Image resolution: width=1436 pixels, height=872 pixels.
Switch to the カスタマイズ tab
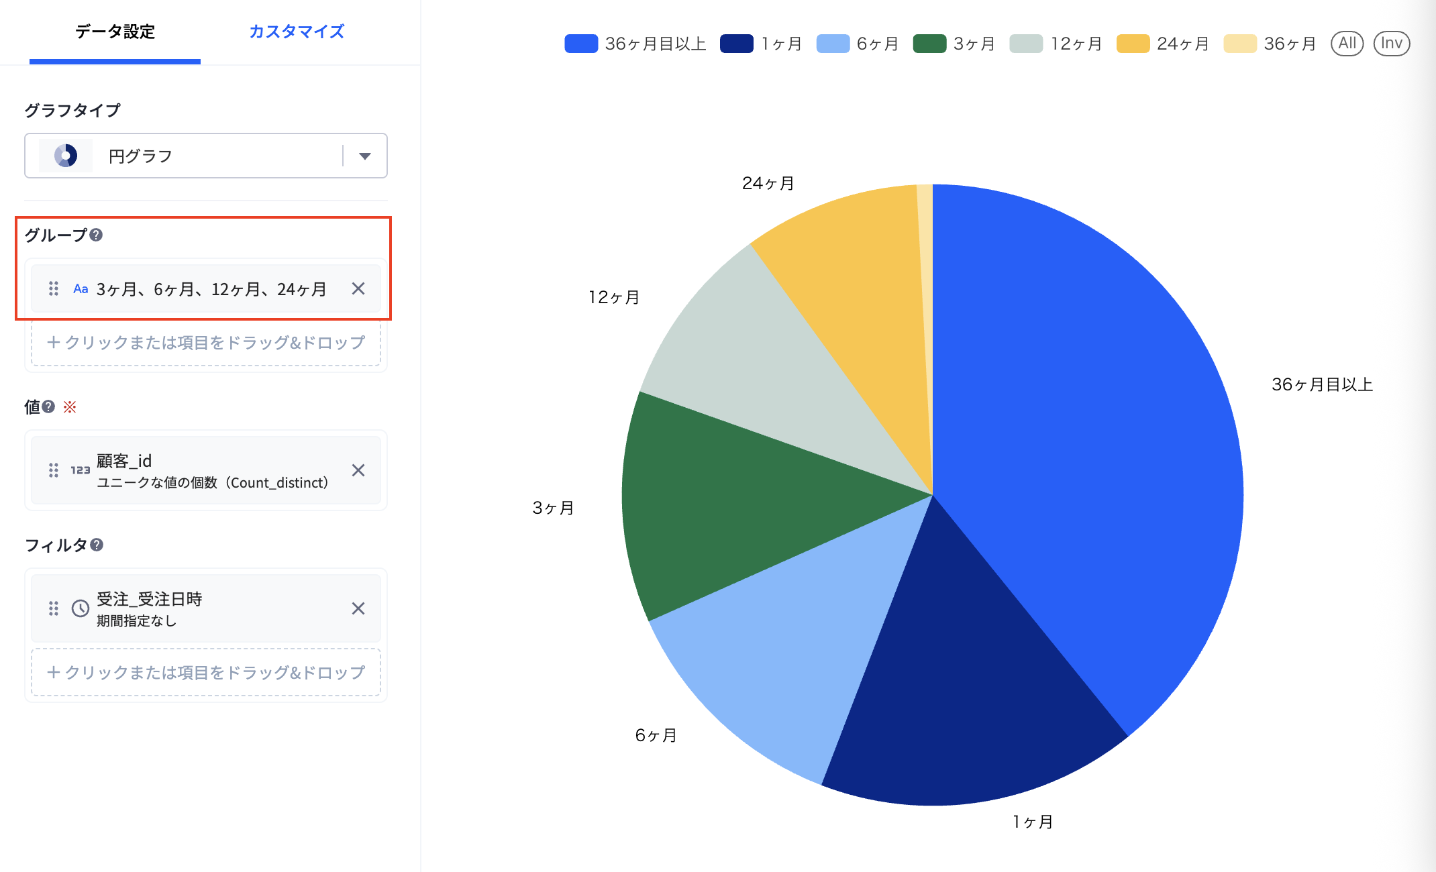click(x=297, y=32)
